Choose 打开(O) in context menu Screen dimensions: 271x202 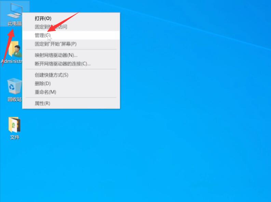click(x=71, y=18)
